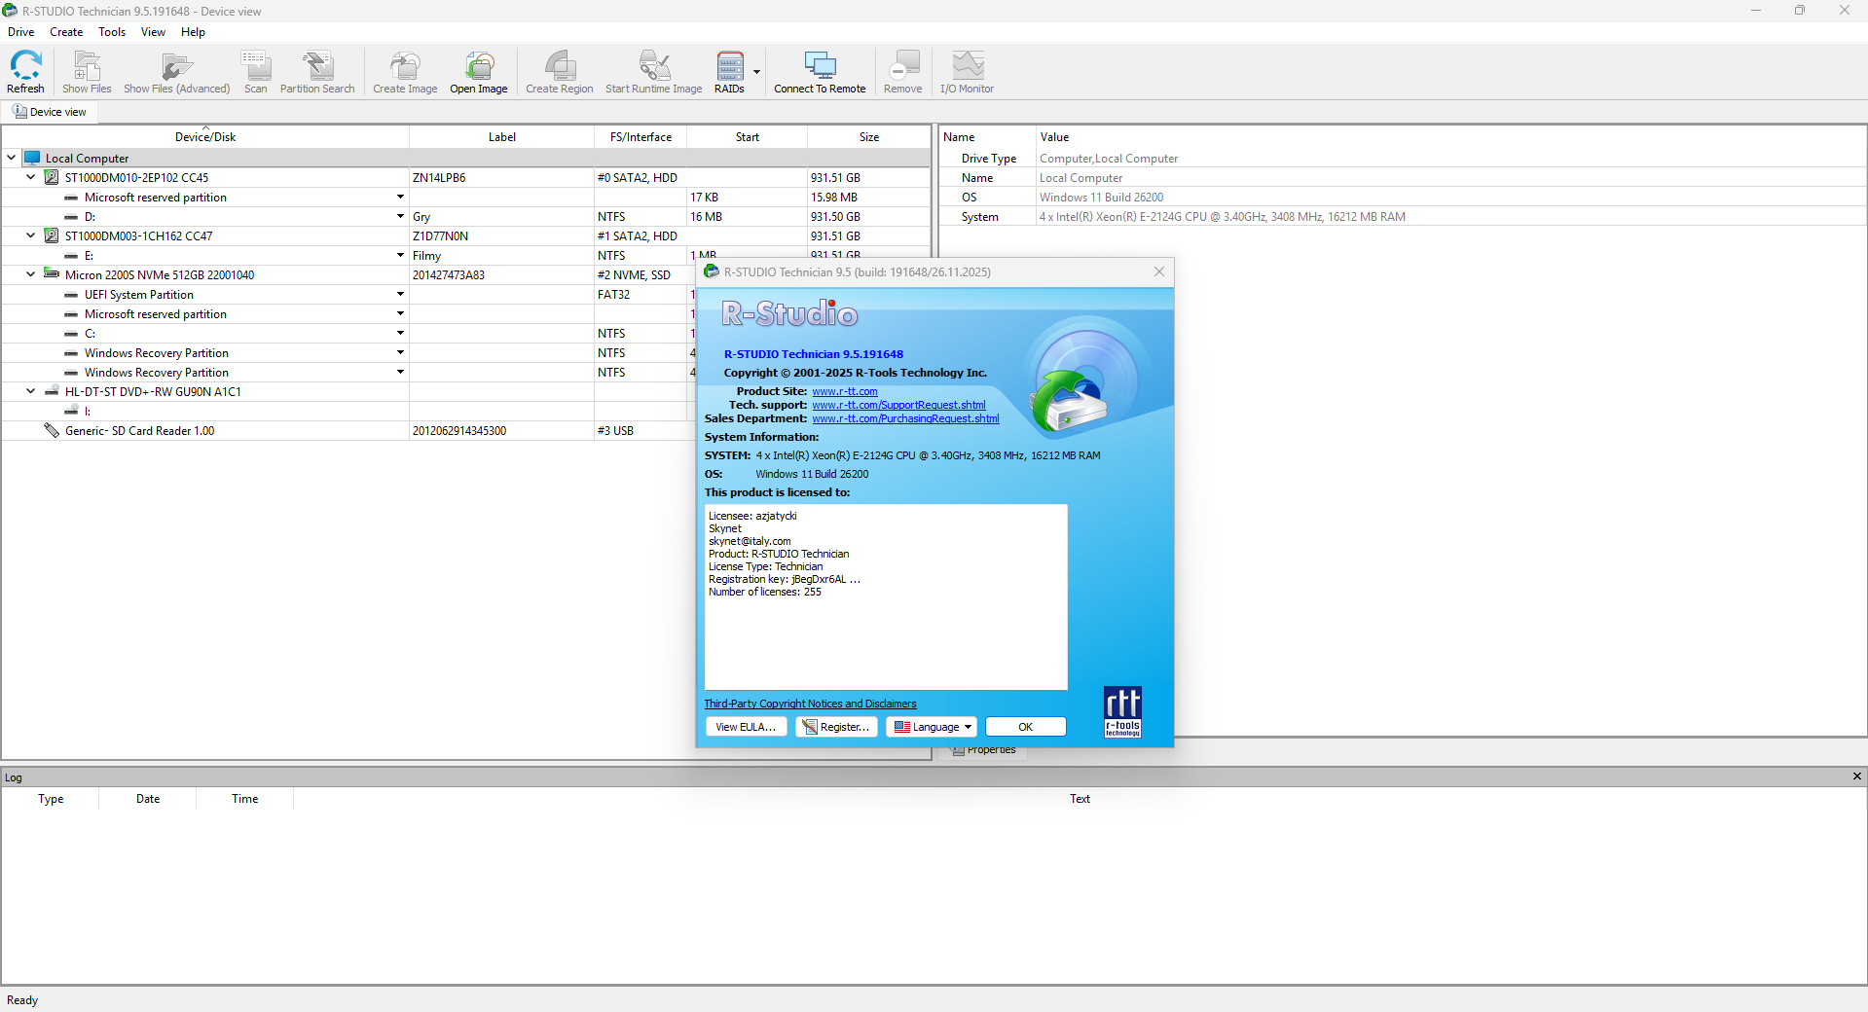Viewport: 1868px width, 1012px height.
Task: Collapse the Micron 2200S NVMe disk node
Action: point(30,275)
